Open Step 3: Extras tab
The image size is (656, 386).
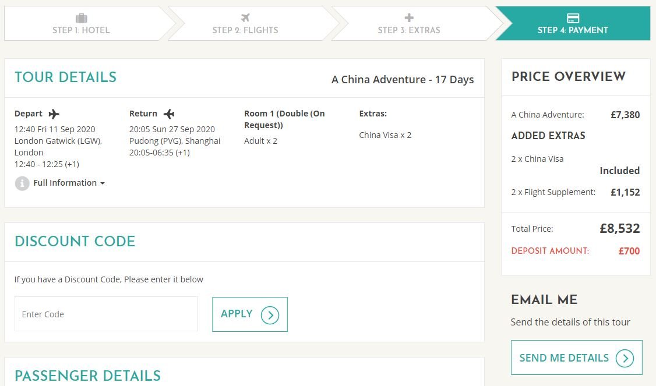point(409,23)
